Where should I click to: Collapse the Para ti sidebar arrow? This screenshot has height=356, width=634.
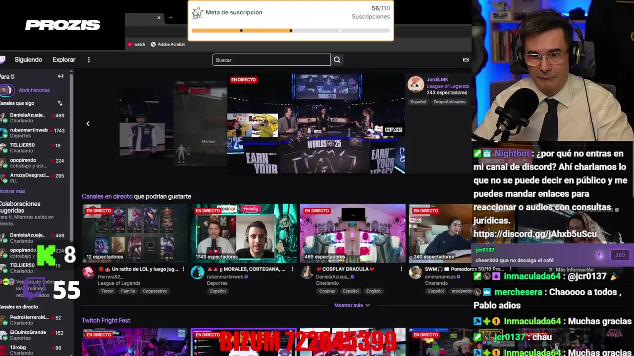click(x=60, y=76)
